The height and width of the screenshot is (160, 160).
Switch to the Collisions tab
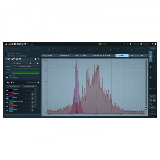click(x=82, y=56)
